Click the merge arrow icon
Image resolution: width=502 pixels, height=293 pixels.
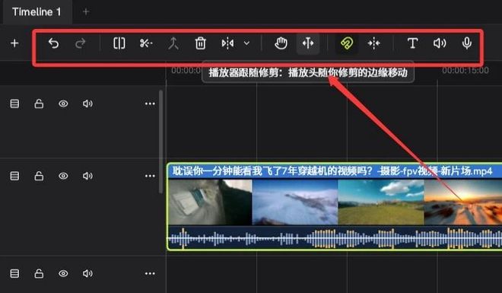(x=173, y=43)
